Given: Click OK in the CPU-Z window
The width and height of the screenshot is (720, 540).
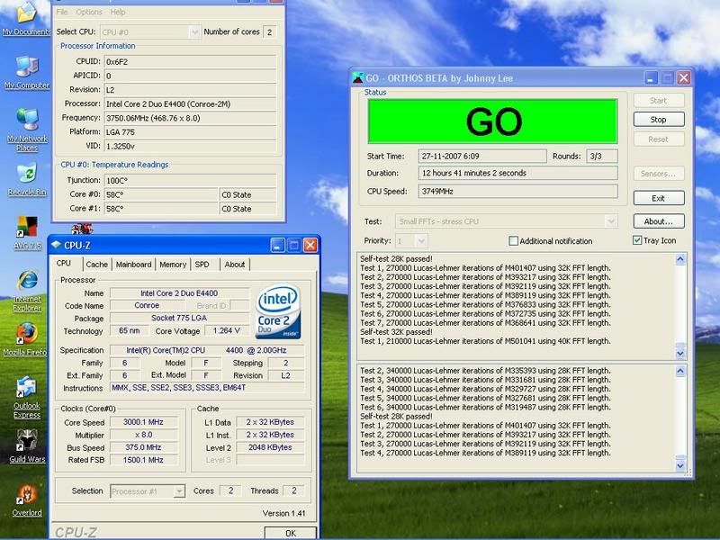Looking at the screenshot, I should 290,533.
